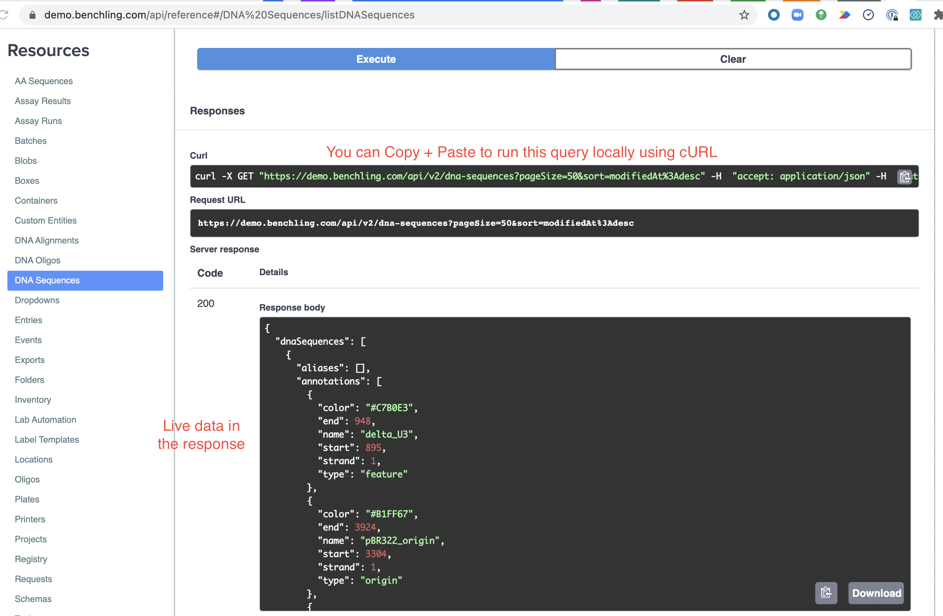Image resolution: width=943 pixels, height=616 pixels.
Task: Go to the AA Sequences resource
Action: click(44, 81)
